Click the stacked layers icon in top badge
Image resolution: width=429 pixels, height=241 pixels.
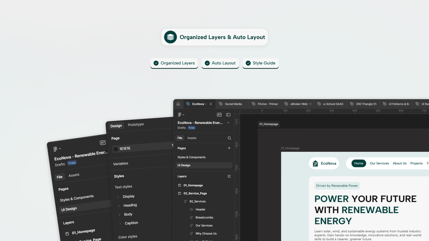tap(170, 37)
